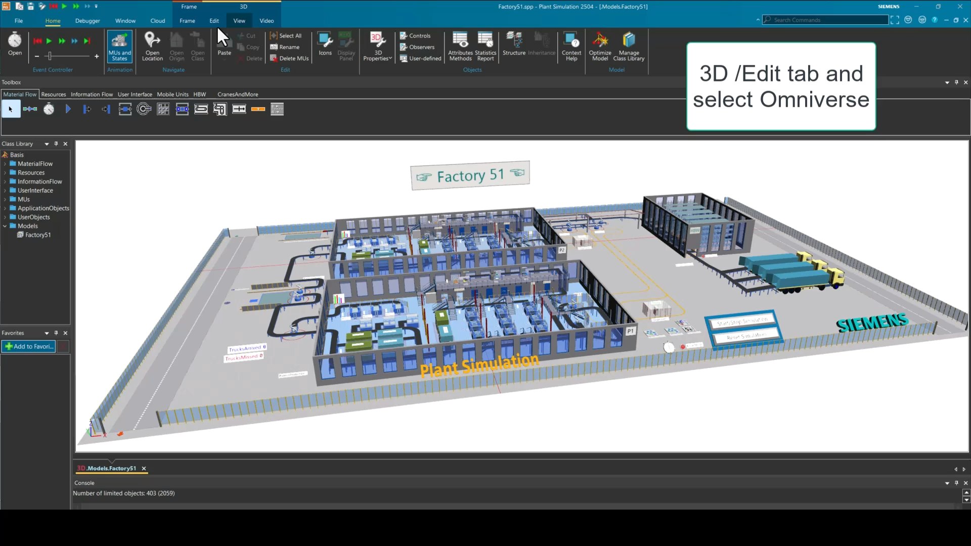Screen dimensions: 971x546
Task: Decrease simulation speed with minus
Action: [x=37, y=56]
